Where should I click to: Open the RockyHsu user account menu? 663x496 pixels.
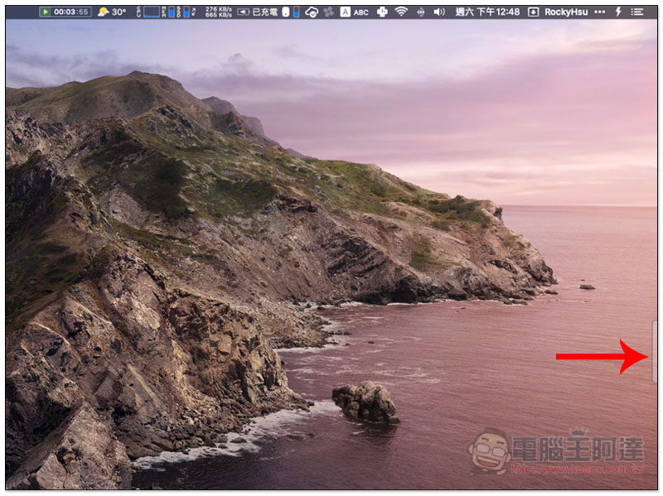[566, 12]
